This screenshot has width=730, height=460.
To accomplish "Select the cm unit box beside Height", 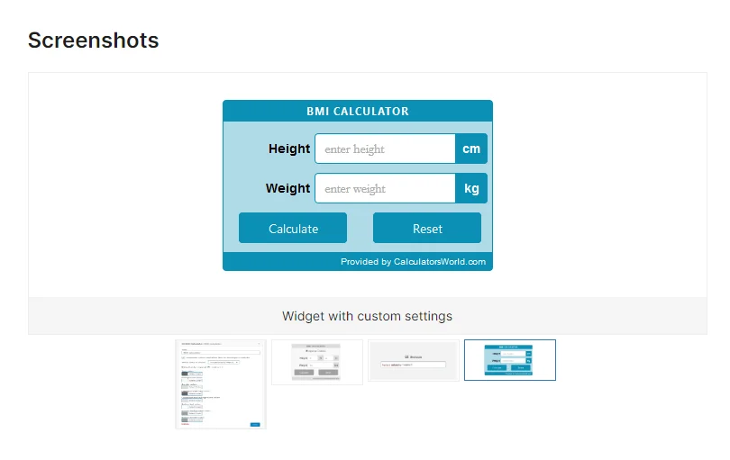I will tap(471, 149).
